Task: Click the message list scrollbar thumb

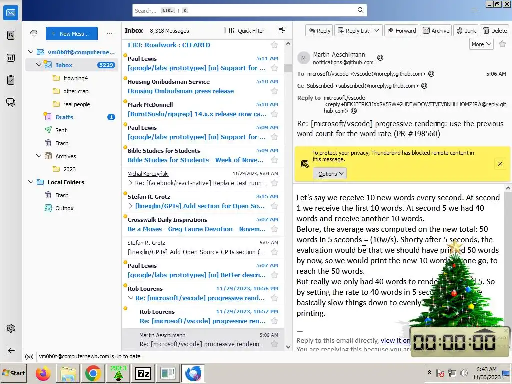Action: (288, 68)
